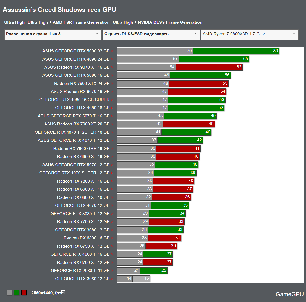This screenshot has width=306, height=302.
Task: Remove Radeon RX 6750 XT 12 GB with X icon
Action: pyautogui.click(x=112, y=246)
